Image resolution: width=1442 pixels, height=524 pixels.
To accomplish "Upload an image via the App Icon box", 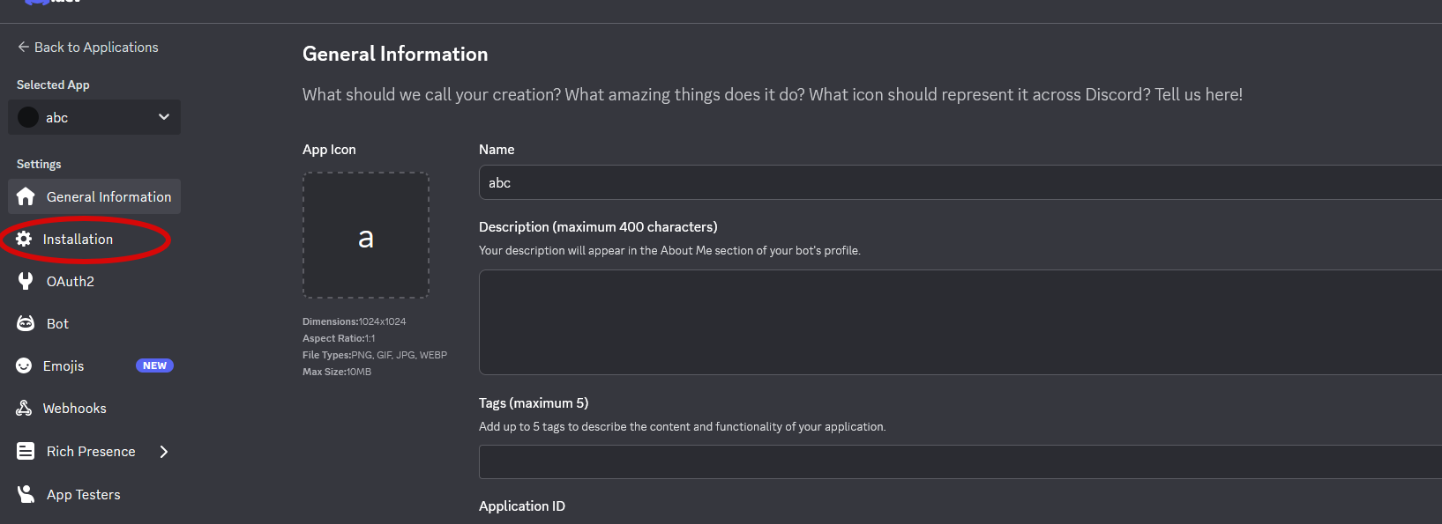I will tap(366, 235).
